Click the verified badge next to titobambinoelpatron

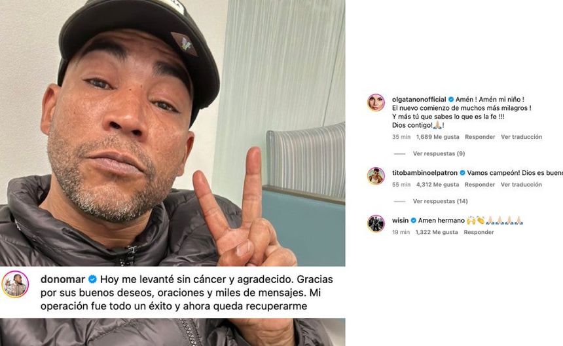click(x=462, y=173)
